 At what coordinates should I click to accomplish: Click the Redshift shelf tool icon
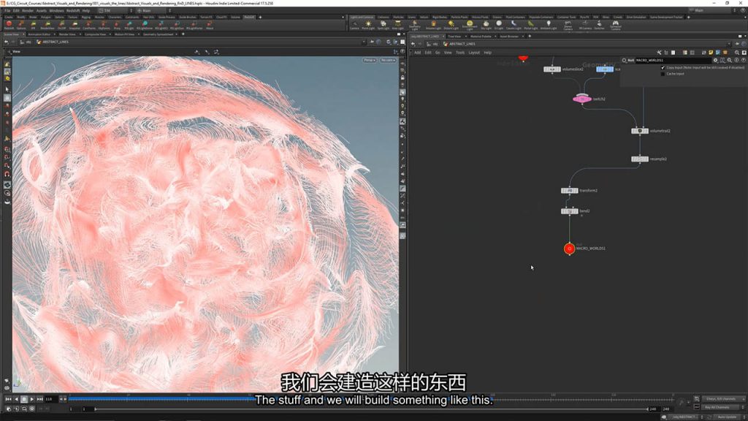(9, 24)
